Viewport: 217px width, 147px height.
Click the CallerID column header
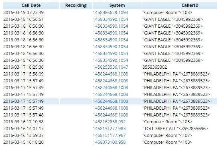(x=180, y=5)
